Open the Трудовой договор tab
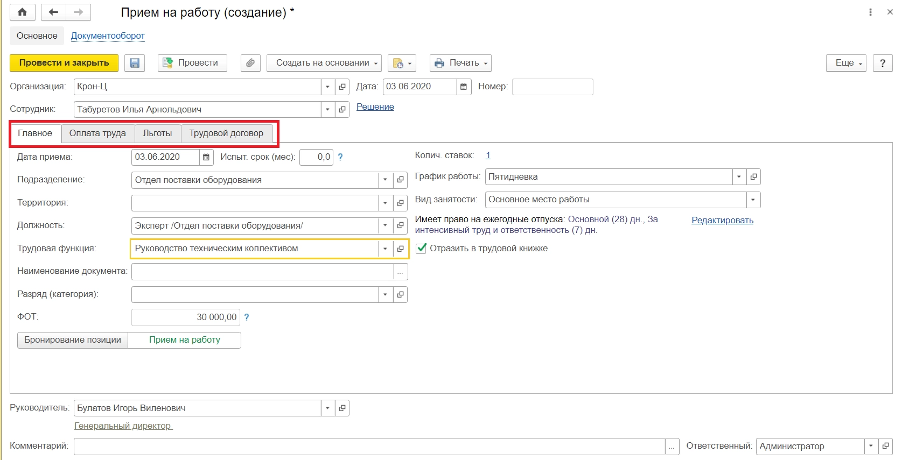 click(226, 133)
